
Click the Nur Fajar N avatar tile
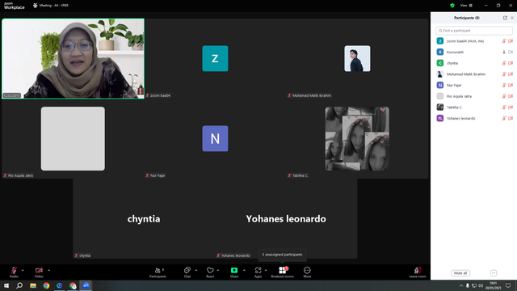click(x=215, y=138)
